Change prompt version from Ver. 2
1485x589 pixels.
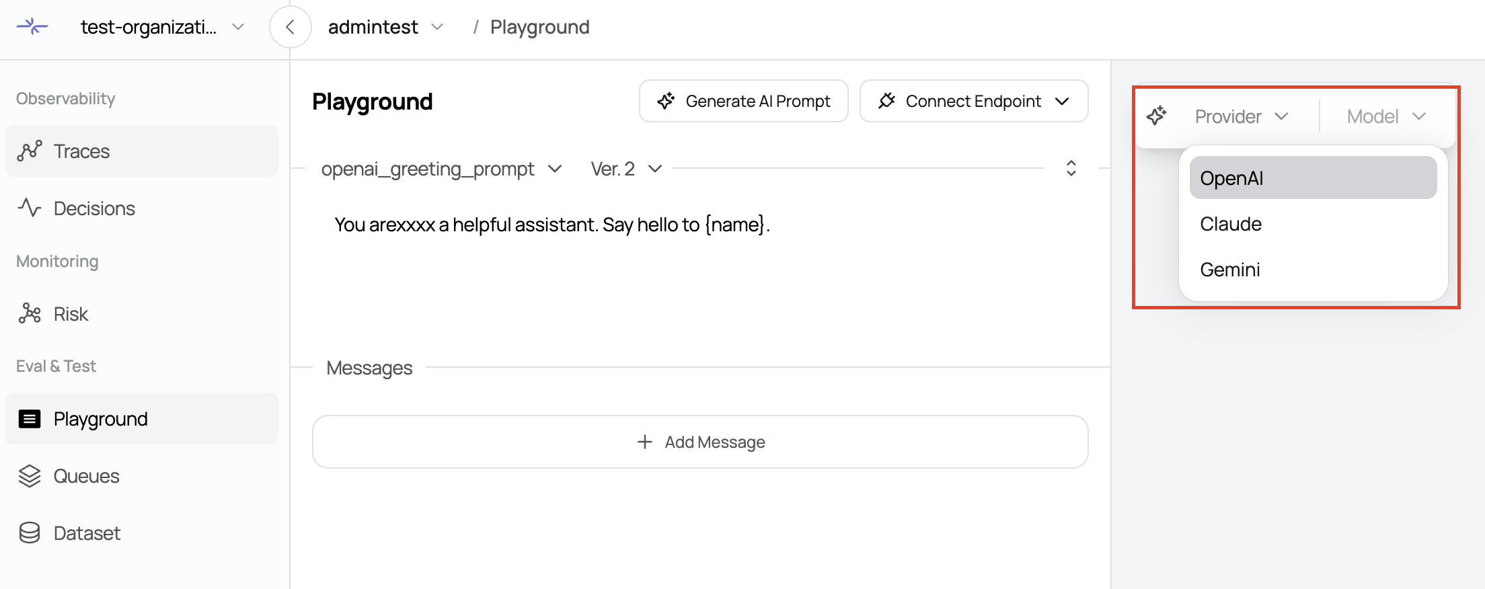coord(626,169)
